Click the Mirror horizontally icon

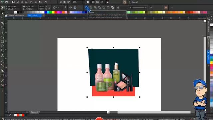coord(70,7)
